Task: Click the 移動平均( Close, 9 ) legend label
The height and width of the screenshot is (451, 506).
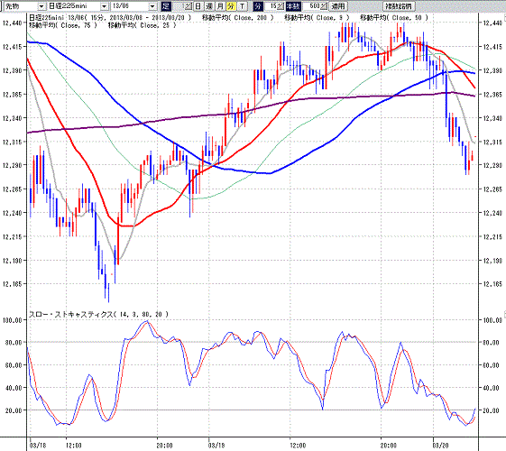Action: pos(317,18)
